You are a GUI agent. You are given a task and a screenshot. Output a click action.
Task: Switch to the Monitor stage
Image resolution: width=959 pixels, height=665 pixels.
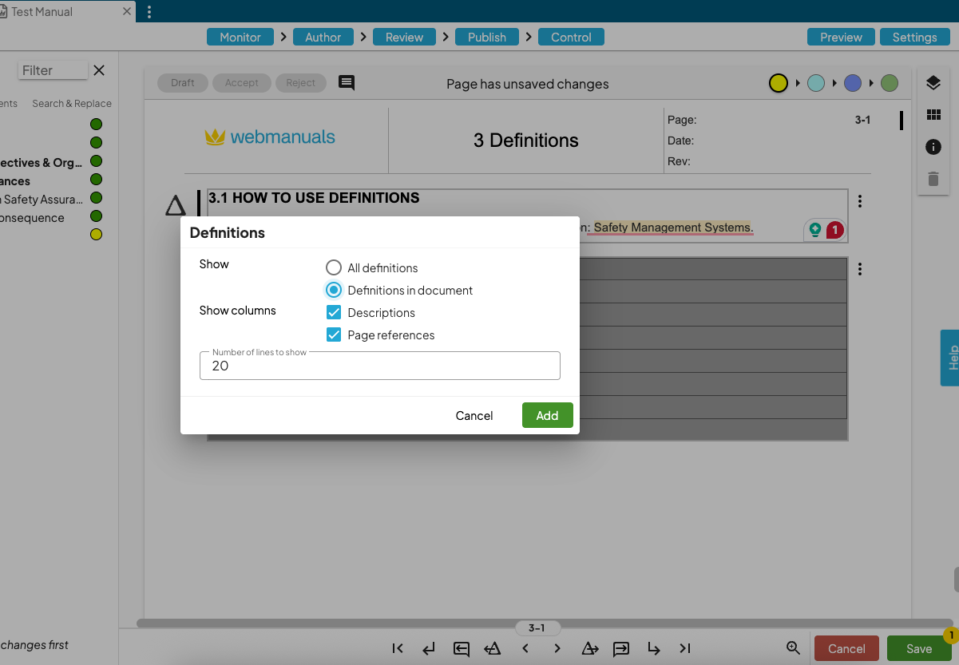tap(240, 37)
